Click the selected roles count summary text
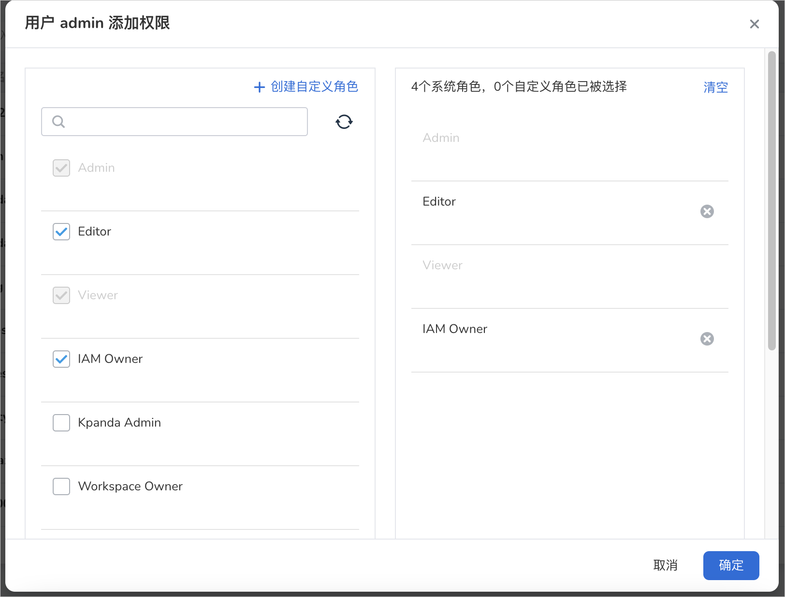This screenshot has width=785, height=597. [x=519, y=87]
